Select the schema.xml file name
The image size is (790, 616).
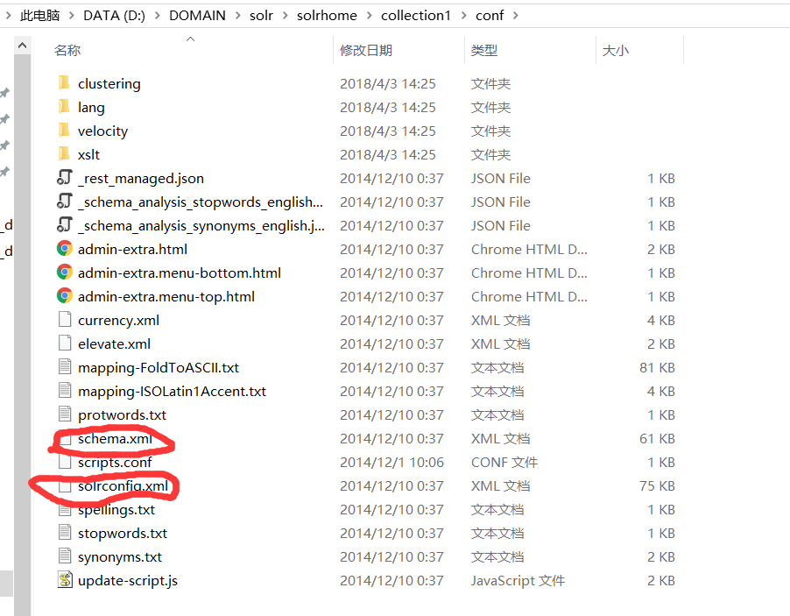pos(115,439)
